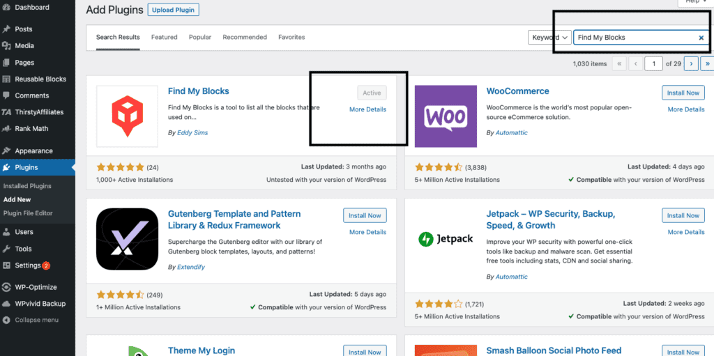Switch to Search Results tab
Viewport: 714px width, 356px height.
[118, 38]
